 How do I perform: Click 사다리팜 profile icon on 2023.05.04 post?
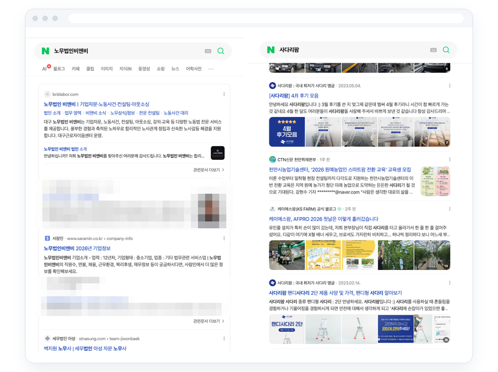[x=273, y=86]
